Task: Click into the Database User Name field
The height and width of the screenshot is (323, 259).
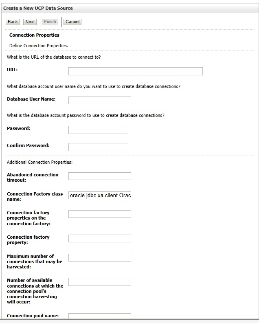Action: point(99,100)
